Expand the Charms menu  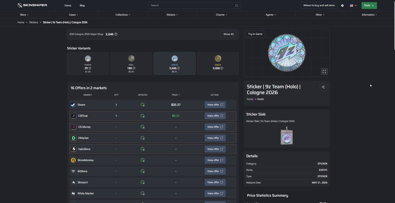click(x=221, y=14)
